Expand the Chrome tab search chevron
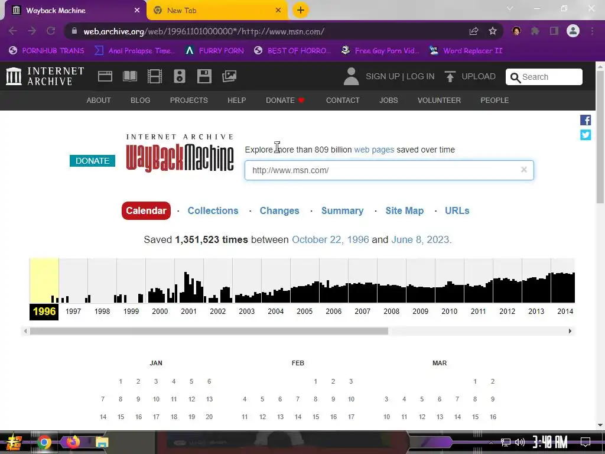 coord(510,8)
